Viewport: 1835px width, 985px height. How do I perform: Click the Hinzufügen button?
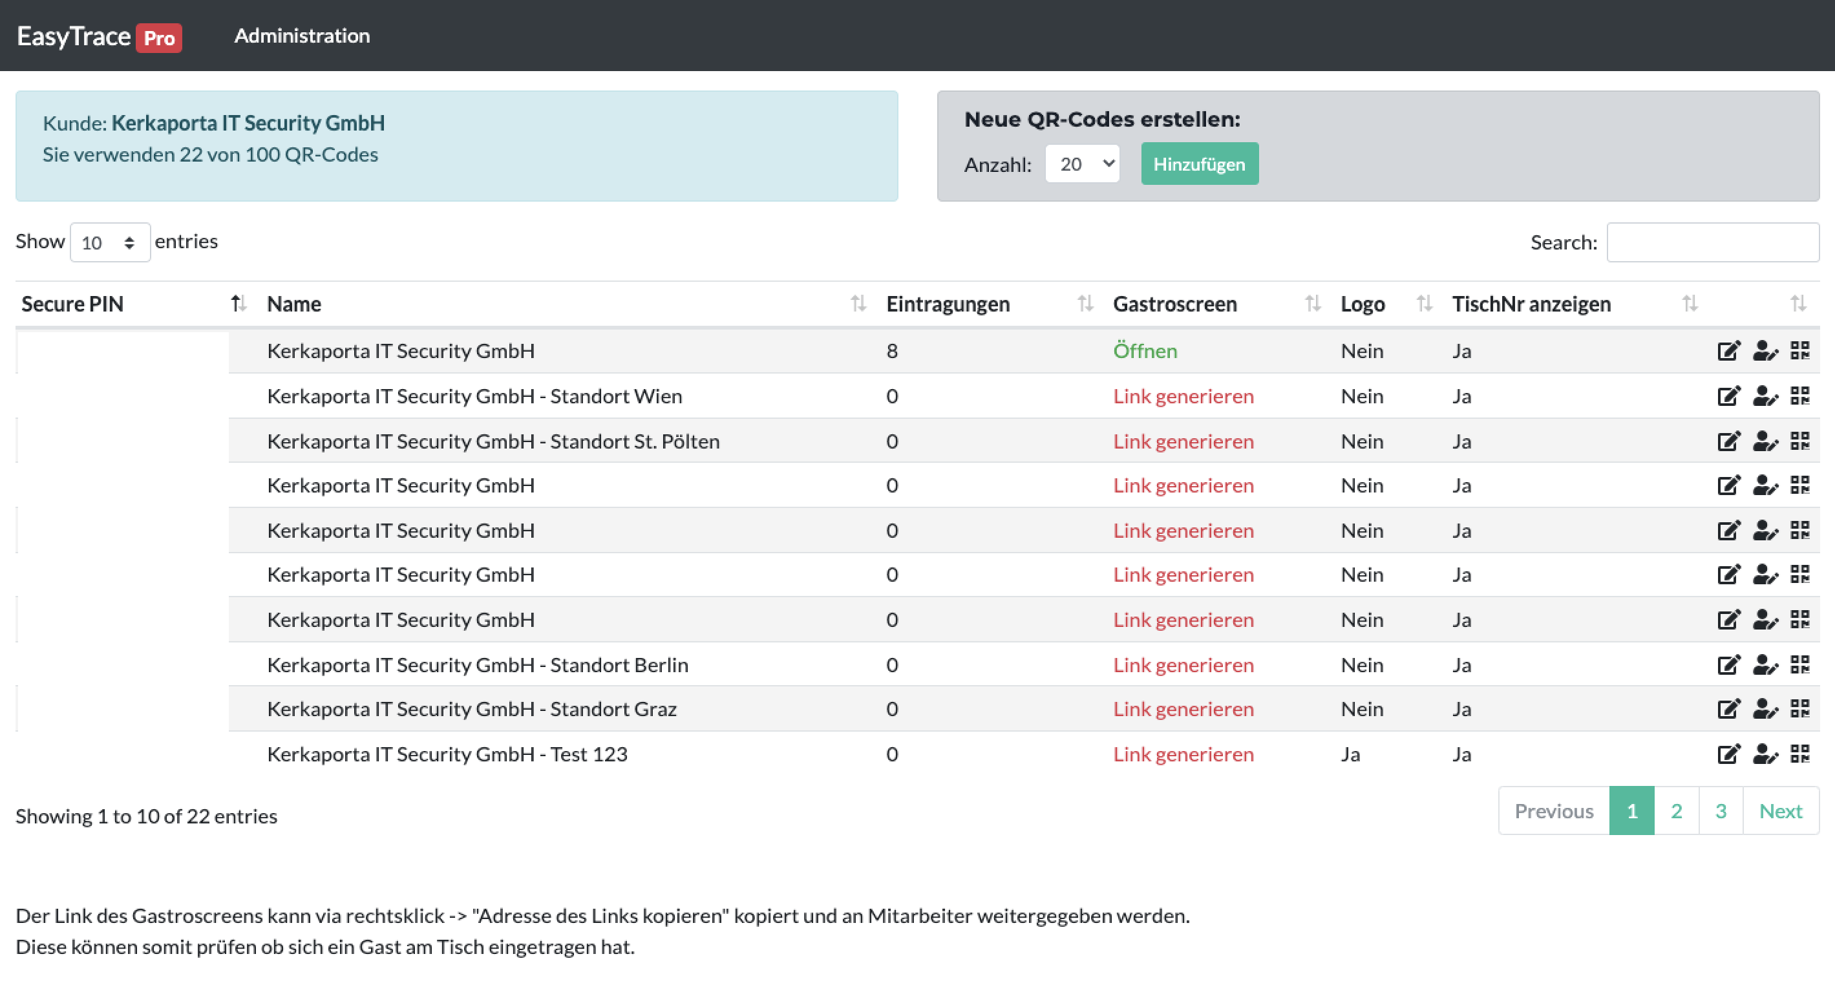[1200, 164]
